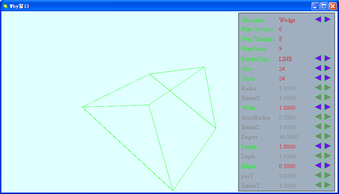Click the left arrow for Depth
Viewport: 339px width, 194px height.
coord(318,156)
